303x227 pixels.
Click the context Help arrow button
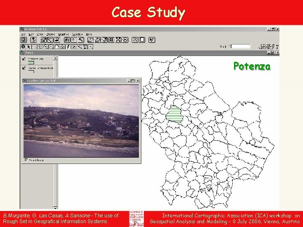pyautogui.click(x=151, y=40)
